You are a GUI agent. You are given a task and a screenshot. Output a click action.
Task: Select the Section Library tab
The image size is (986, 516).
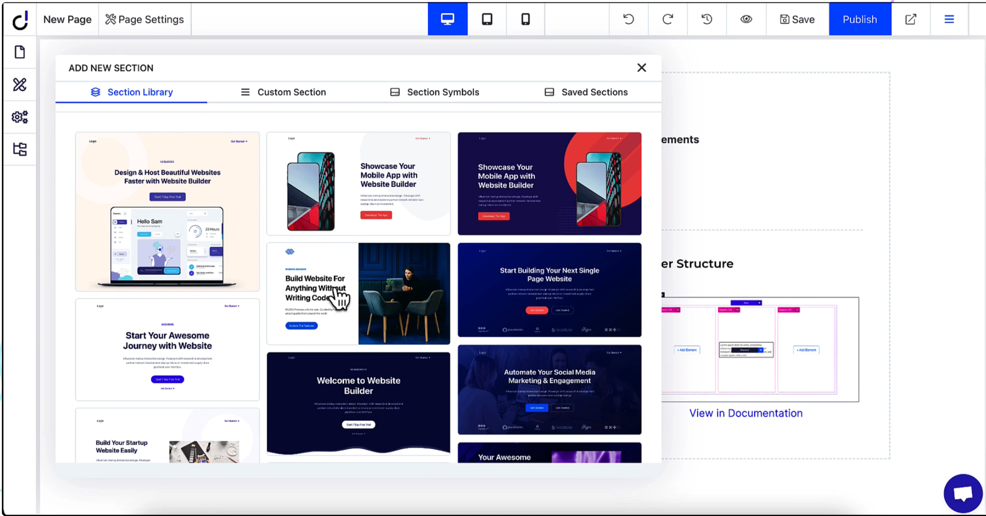[132, 92]
